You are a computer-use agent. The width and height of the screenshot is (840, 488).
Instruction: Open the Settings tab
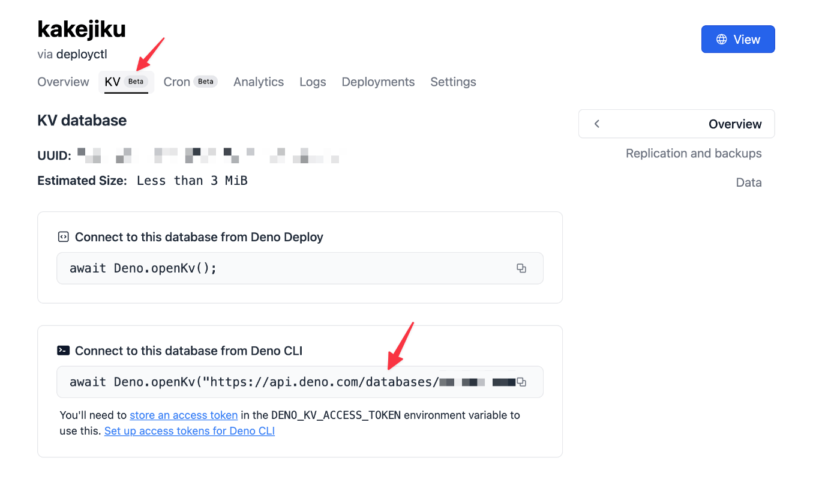(453, 82)
